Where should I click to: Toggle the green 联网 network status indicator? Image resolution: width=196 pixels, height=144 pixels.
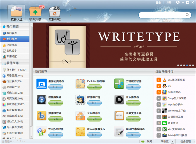tap(143, 141)
